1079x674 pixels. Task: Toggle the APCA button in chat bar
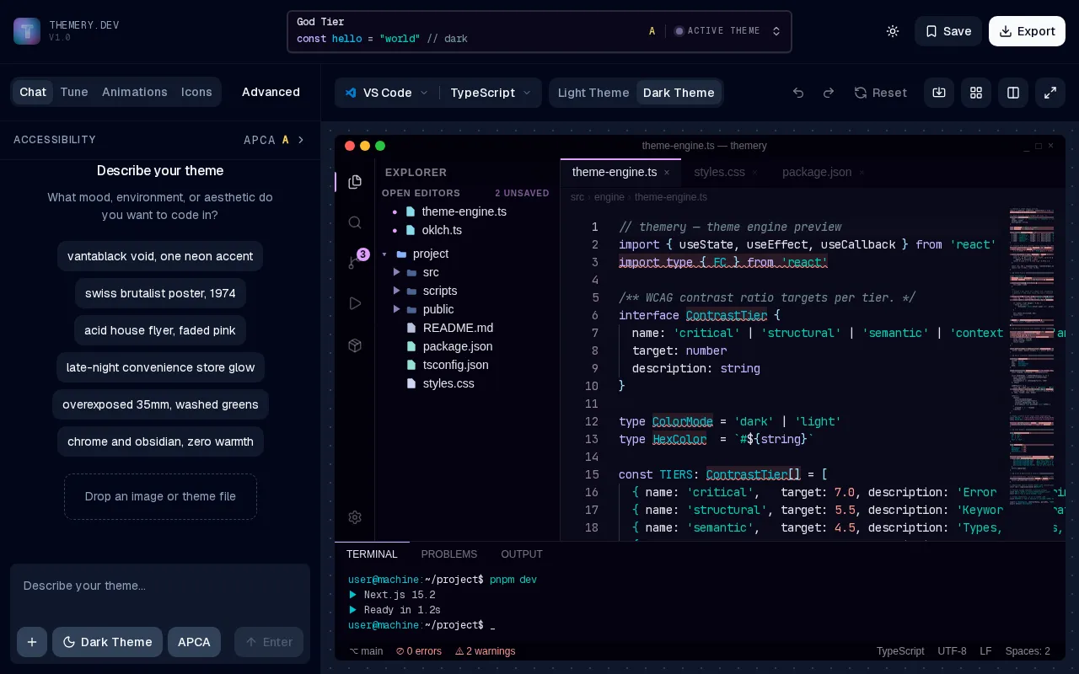[x=194, y=642]
